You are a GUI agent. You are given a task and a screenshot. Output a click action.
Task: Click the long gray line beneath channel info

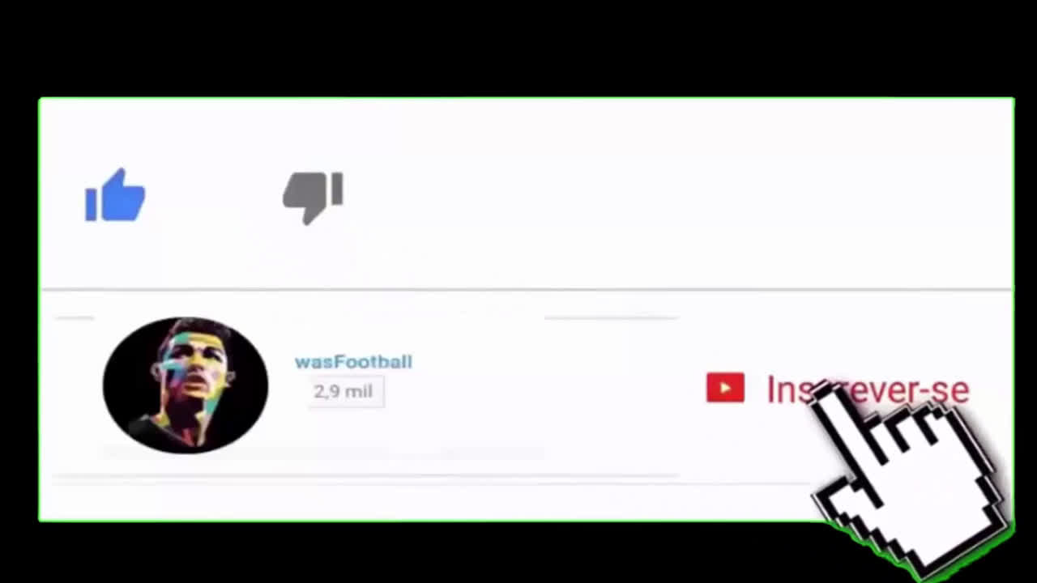pyautogui.click(x=365, y=478)
